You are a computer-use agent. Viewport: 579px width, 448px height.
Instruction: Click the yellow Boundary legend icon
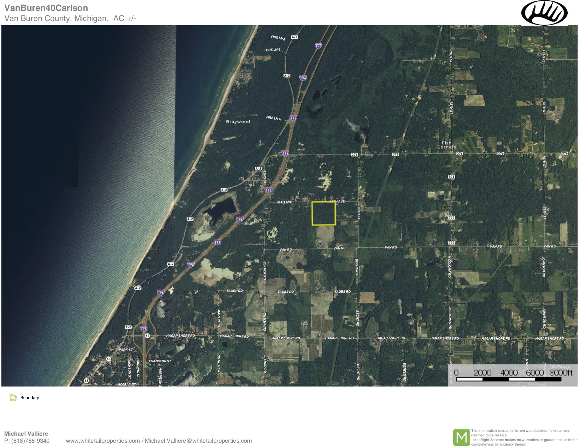13,398
